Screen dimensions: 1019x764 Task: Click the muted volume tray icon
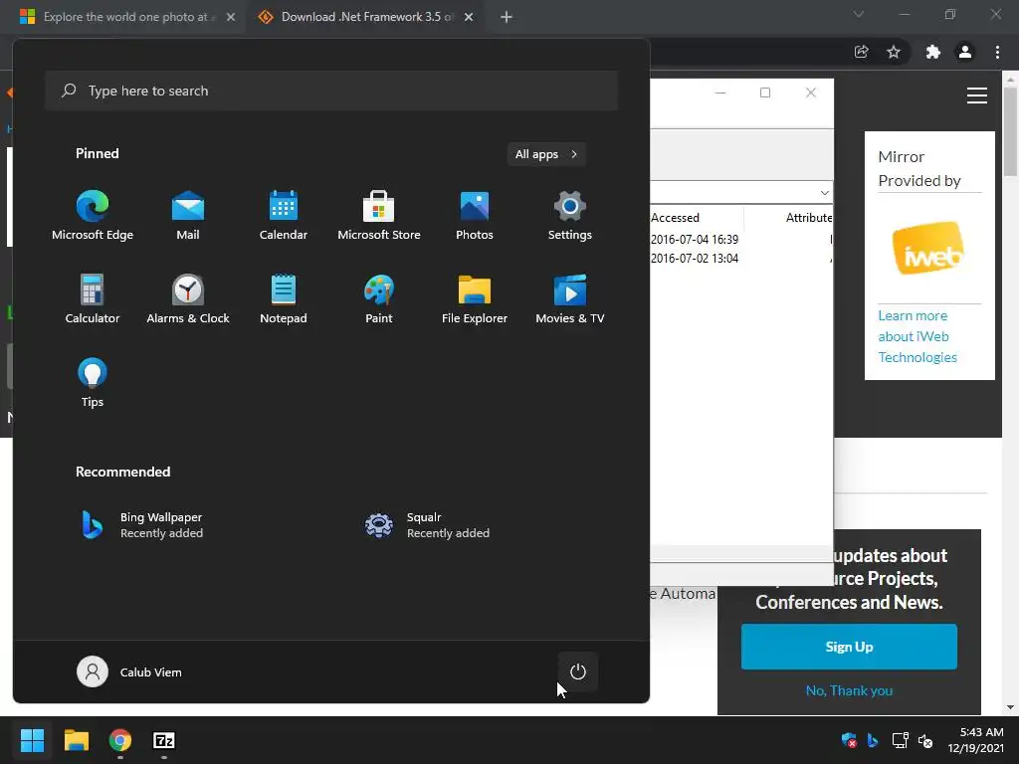pos(925,740)
